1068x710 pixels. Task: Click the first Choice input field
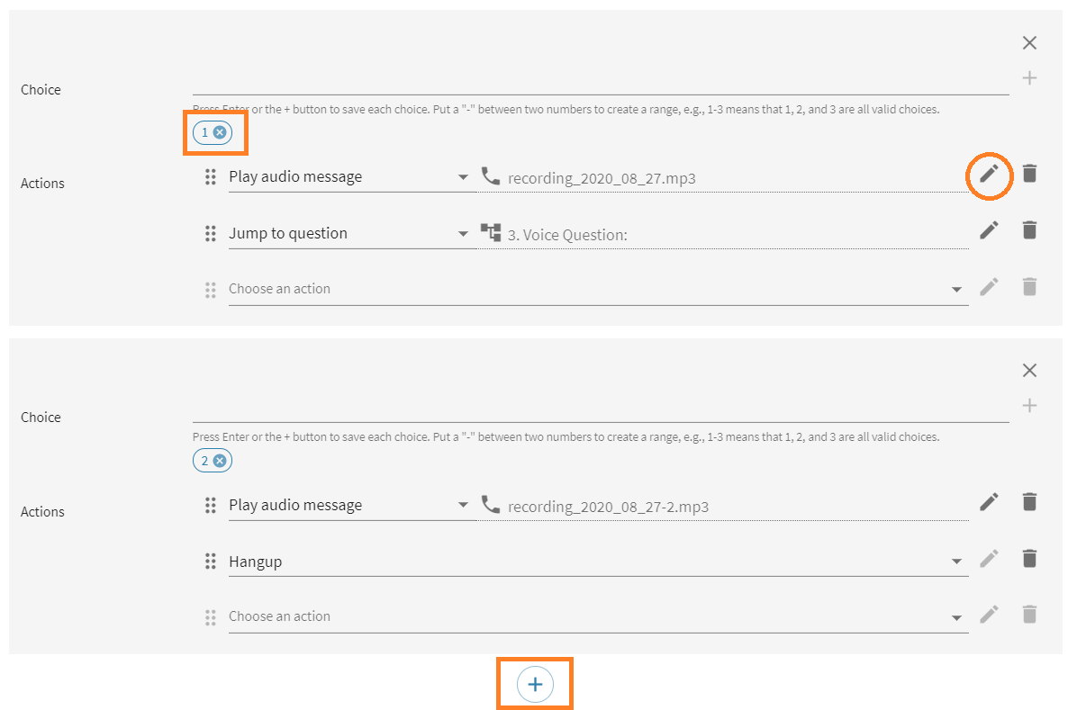pyautogui.click(x=600, y=83)
